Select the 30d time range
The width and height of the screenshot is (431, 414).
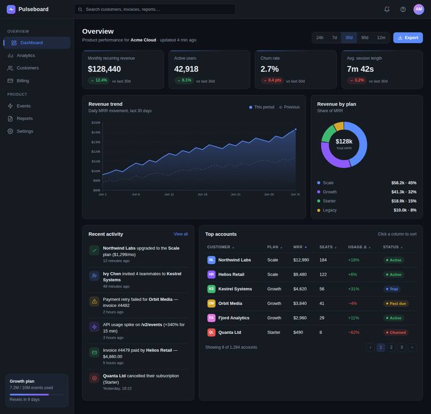(349, 37)
